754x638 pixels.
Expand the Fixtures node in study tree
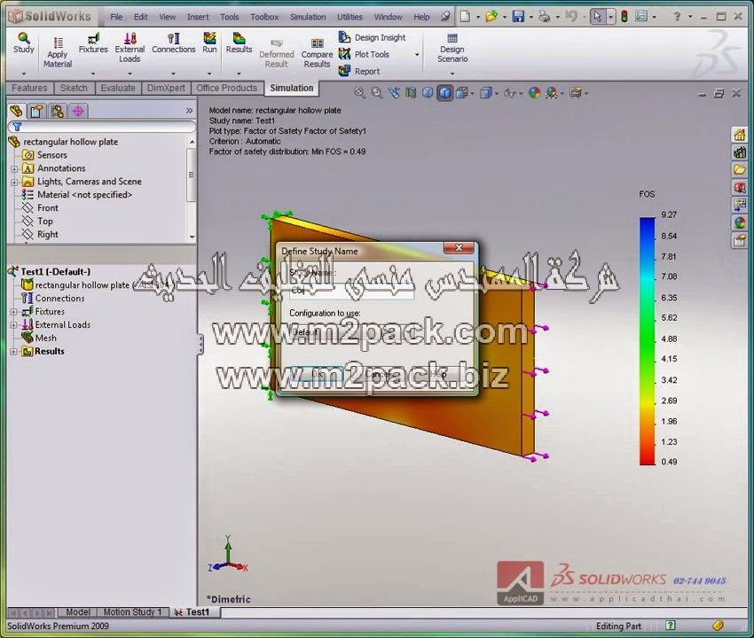pos(14,312)
